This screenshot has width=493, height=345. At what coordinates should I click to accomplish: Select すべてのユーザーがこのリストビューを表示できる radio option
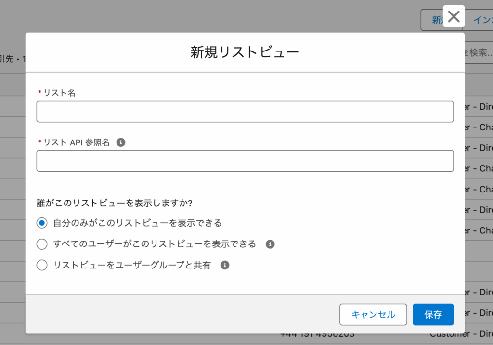(x=42, y=244)
